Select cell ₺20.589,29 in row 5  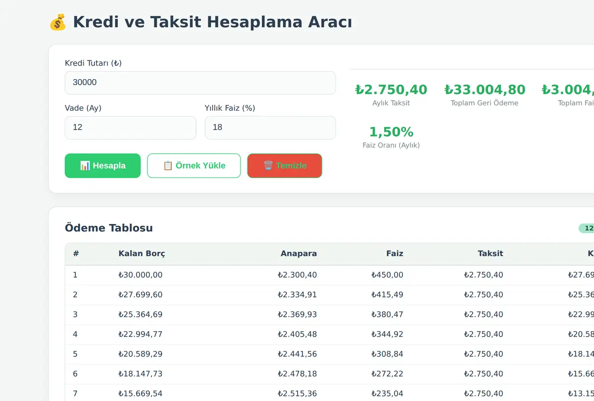[x=141, y=354]
